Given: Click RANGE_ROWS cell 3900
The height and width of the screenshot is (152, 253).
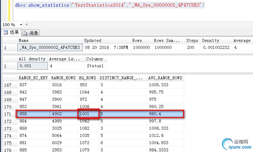Looking at the screenshot, I should point(64,99).
